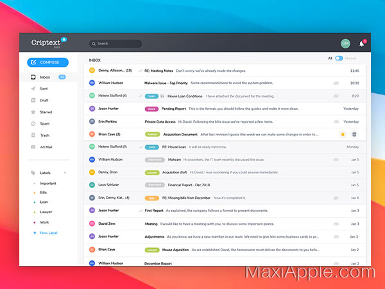Click Erin Perkins sender avatar

pyautogui.click(x=92, y=121)
